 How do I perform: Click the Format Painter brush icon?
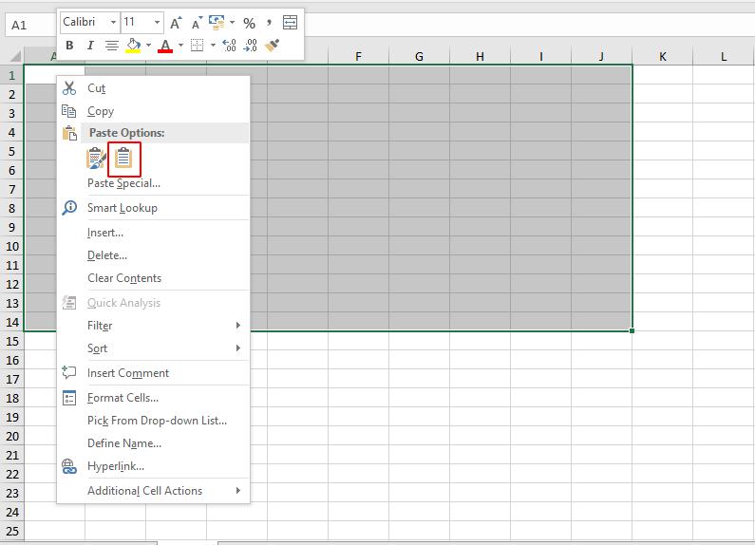click(273, 45)
